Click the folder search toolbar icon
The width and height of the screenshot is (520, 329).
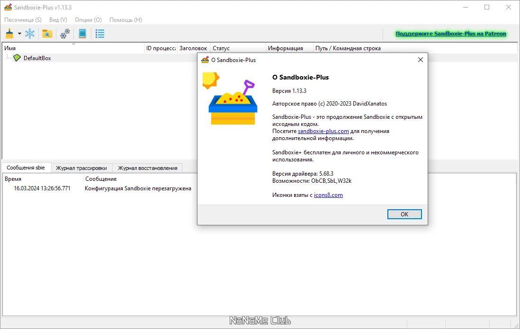pyautogui.click(x=47, y=34)
